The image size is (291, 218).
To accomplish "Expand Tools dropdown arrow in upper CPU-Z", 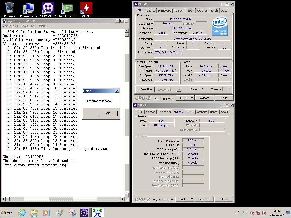I will 192,98.
